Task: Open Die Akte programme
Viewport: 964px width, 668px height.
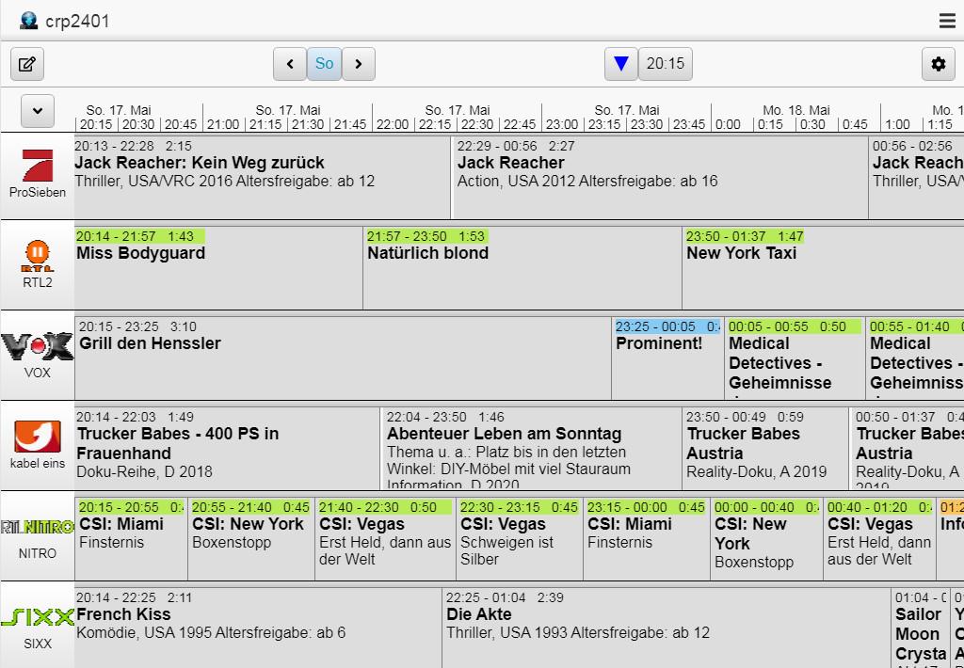Action: click(x=667, y=628)
